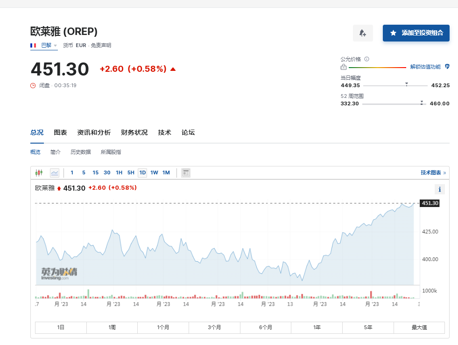Image resolution: width=458 pixels, height=345 pixels.
Task: Click the 欧莱雅 (OREP) title
Action: click(x=64, y=32)
